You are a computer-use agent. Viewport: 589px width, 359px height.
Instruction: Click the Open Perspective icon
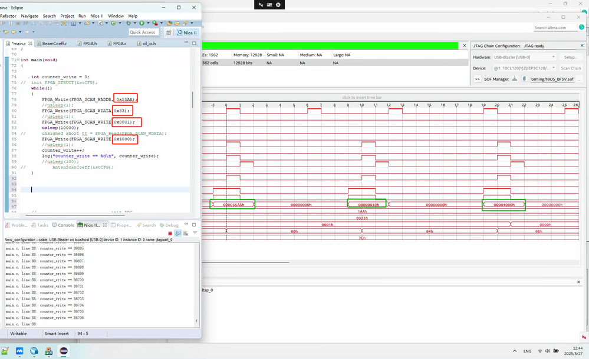(169, 33)
